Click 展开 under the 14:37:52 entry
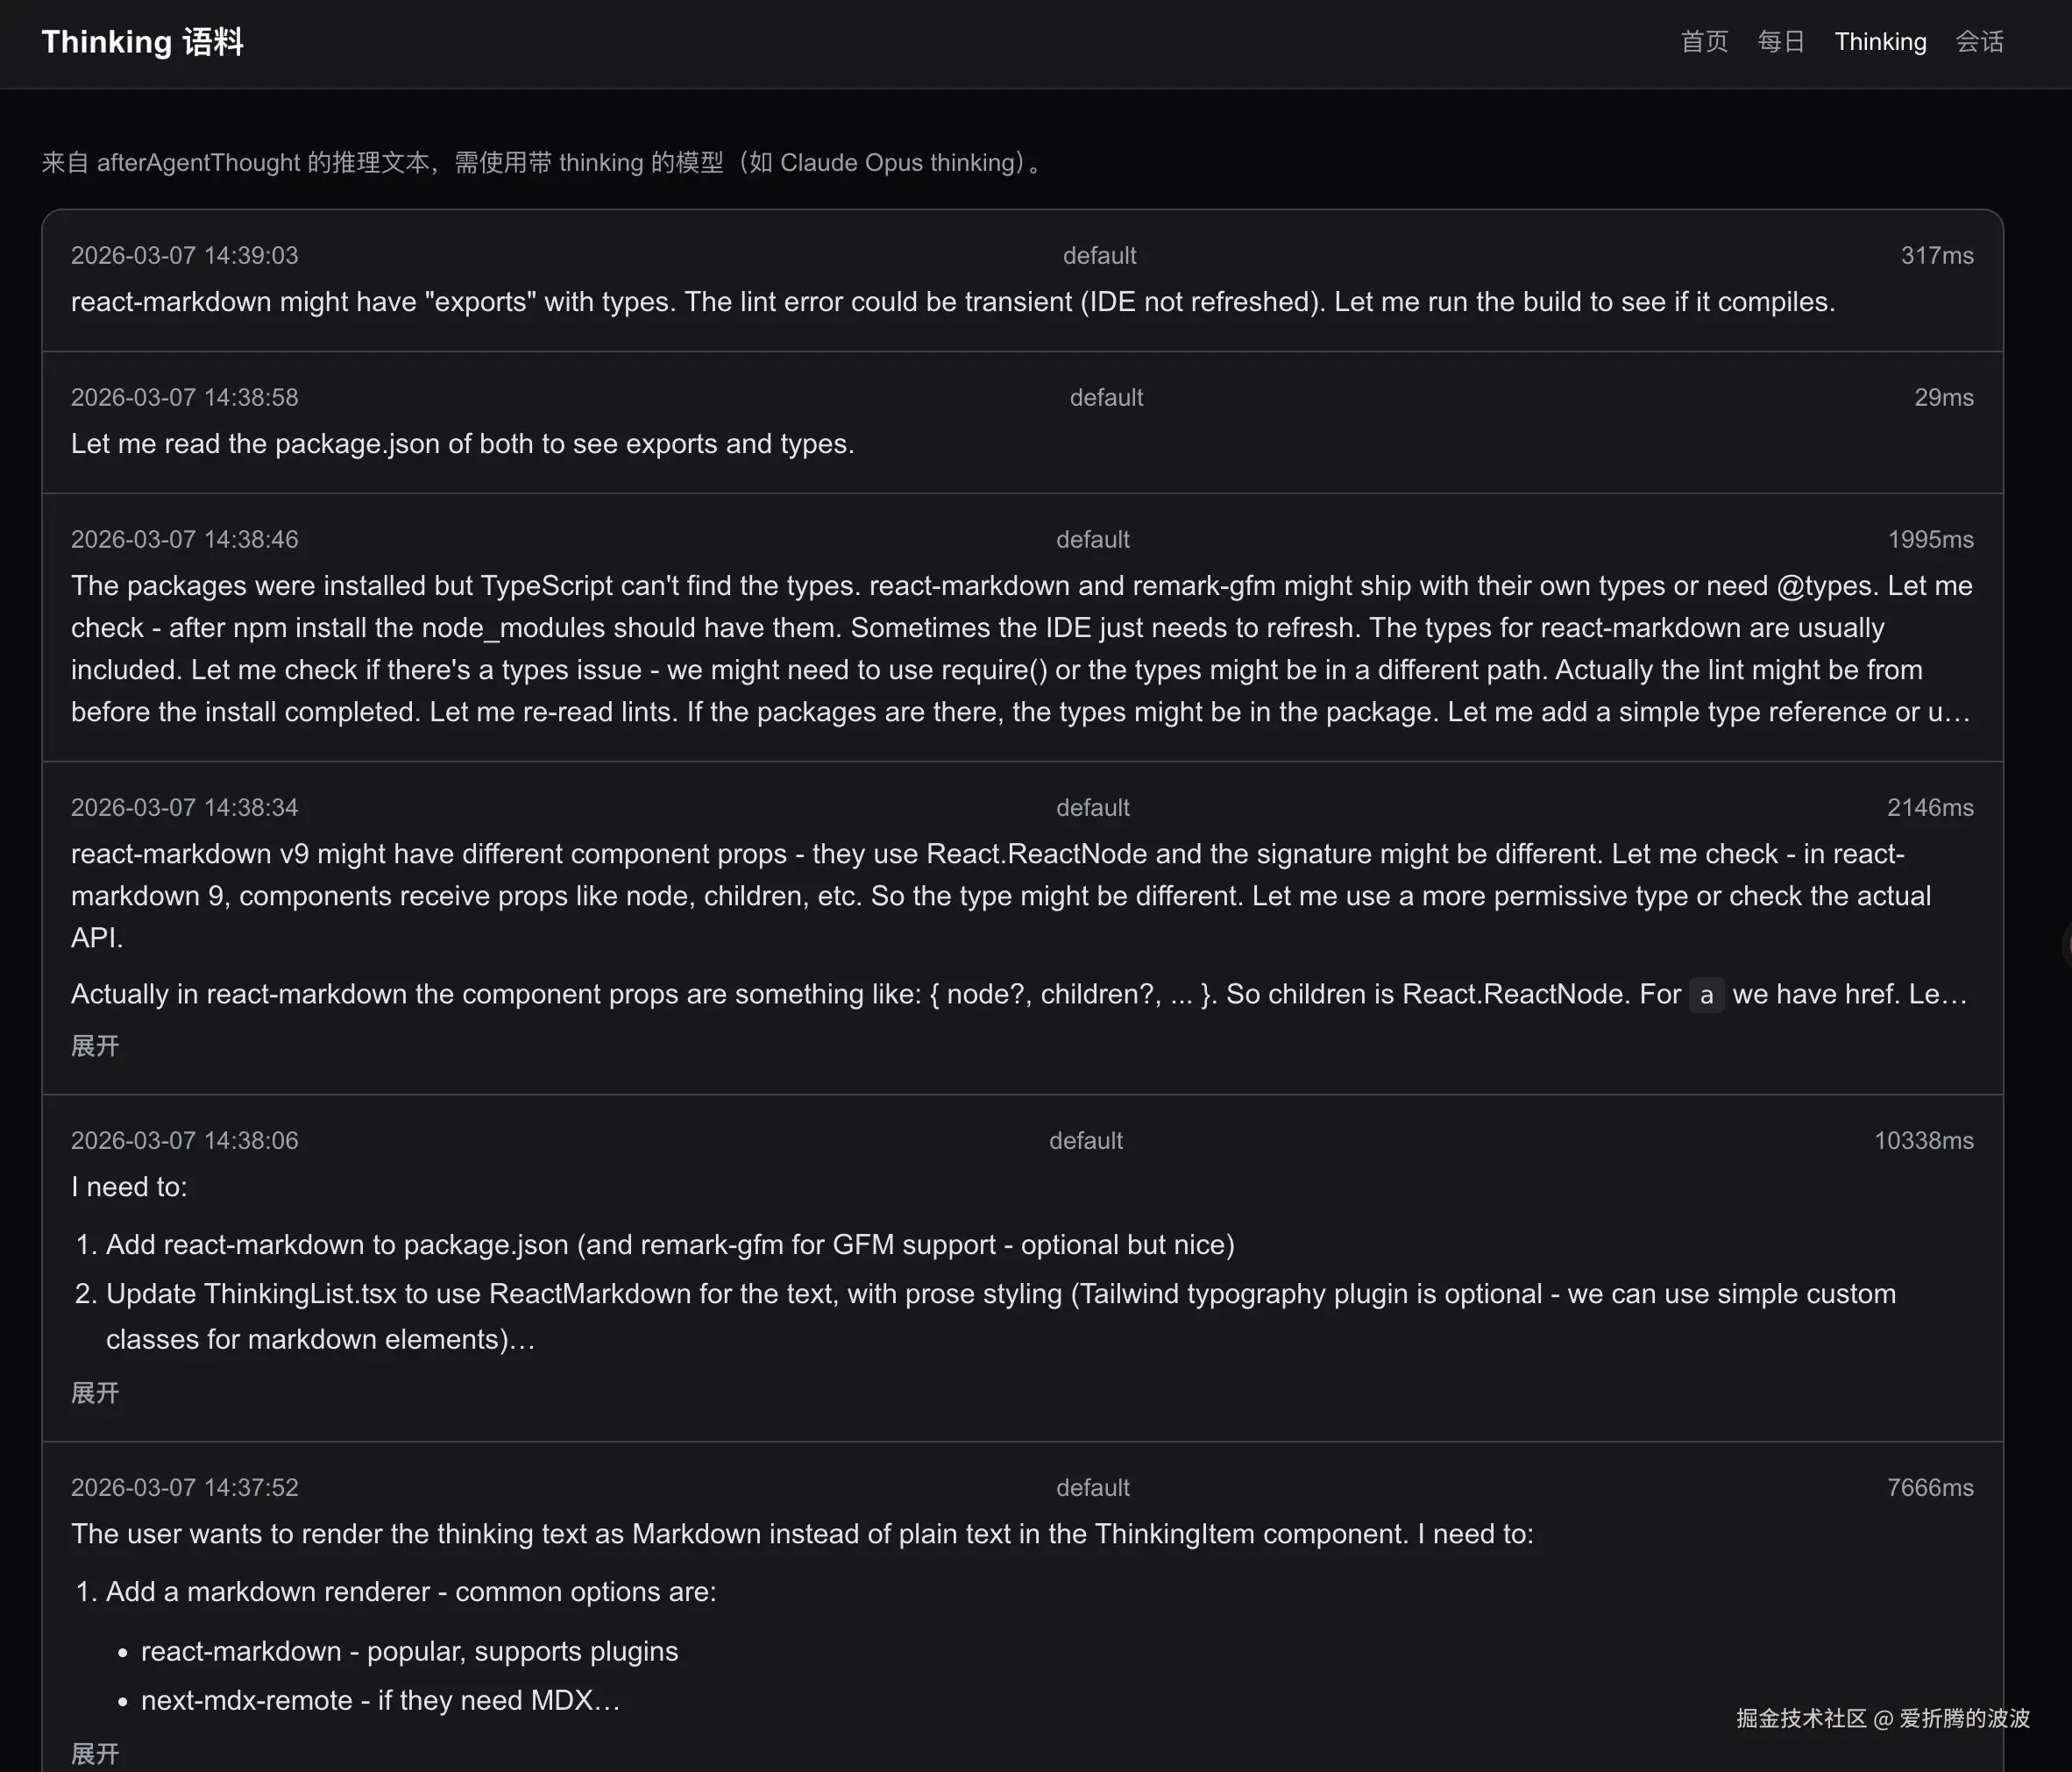 click(95, 1753)
